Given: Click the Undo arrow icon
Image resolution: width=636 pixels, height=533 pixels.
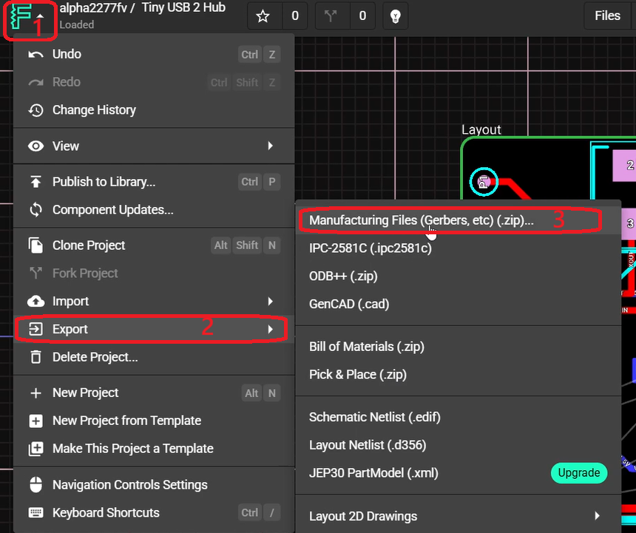Looking at the screenshot, I should [35, 54].
